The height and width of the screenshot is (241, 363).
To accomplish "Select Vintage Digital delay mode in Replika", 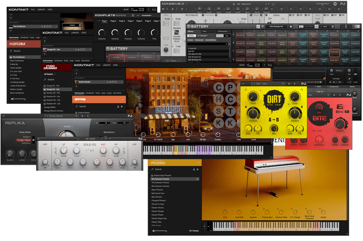I will tap(23, 140).
